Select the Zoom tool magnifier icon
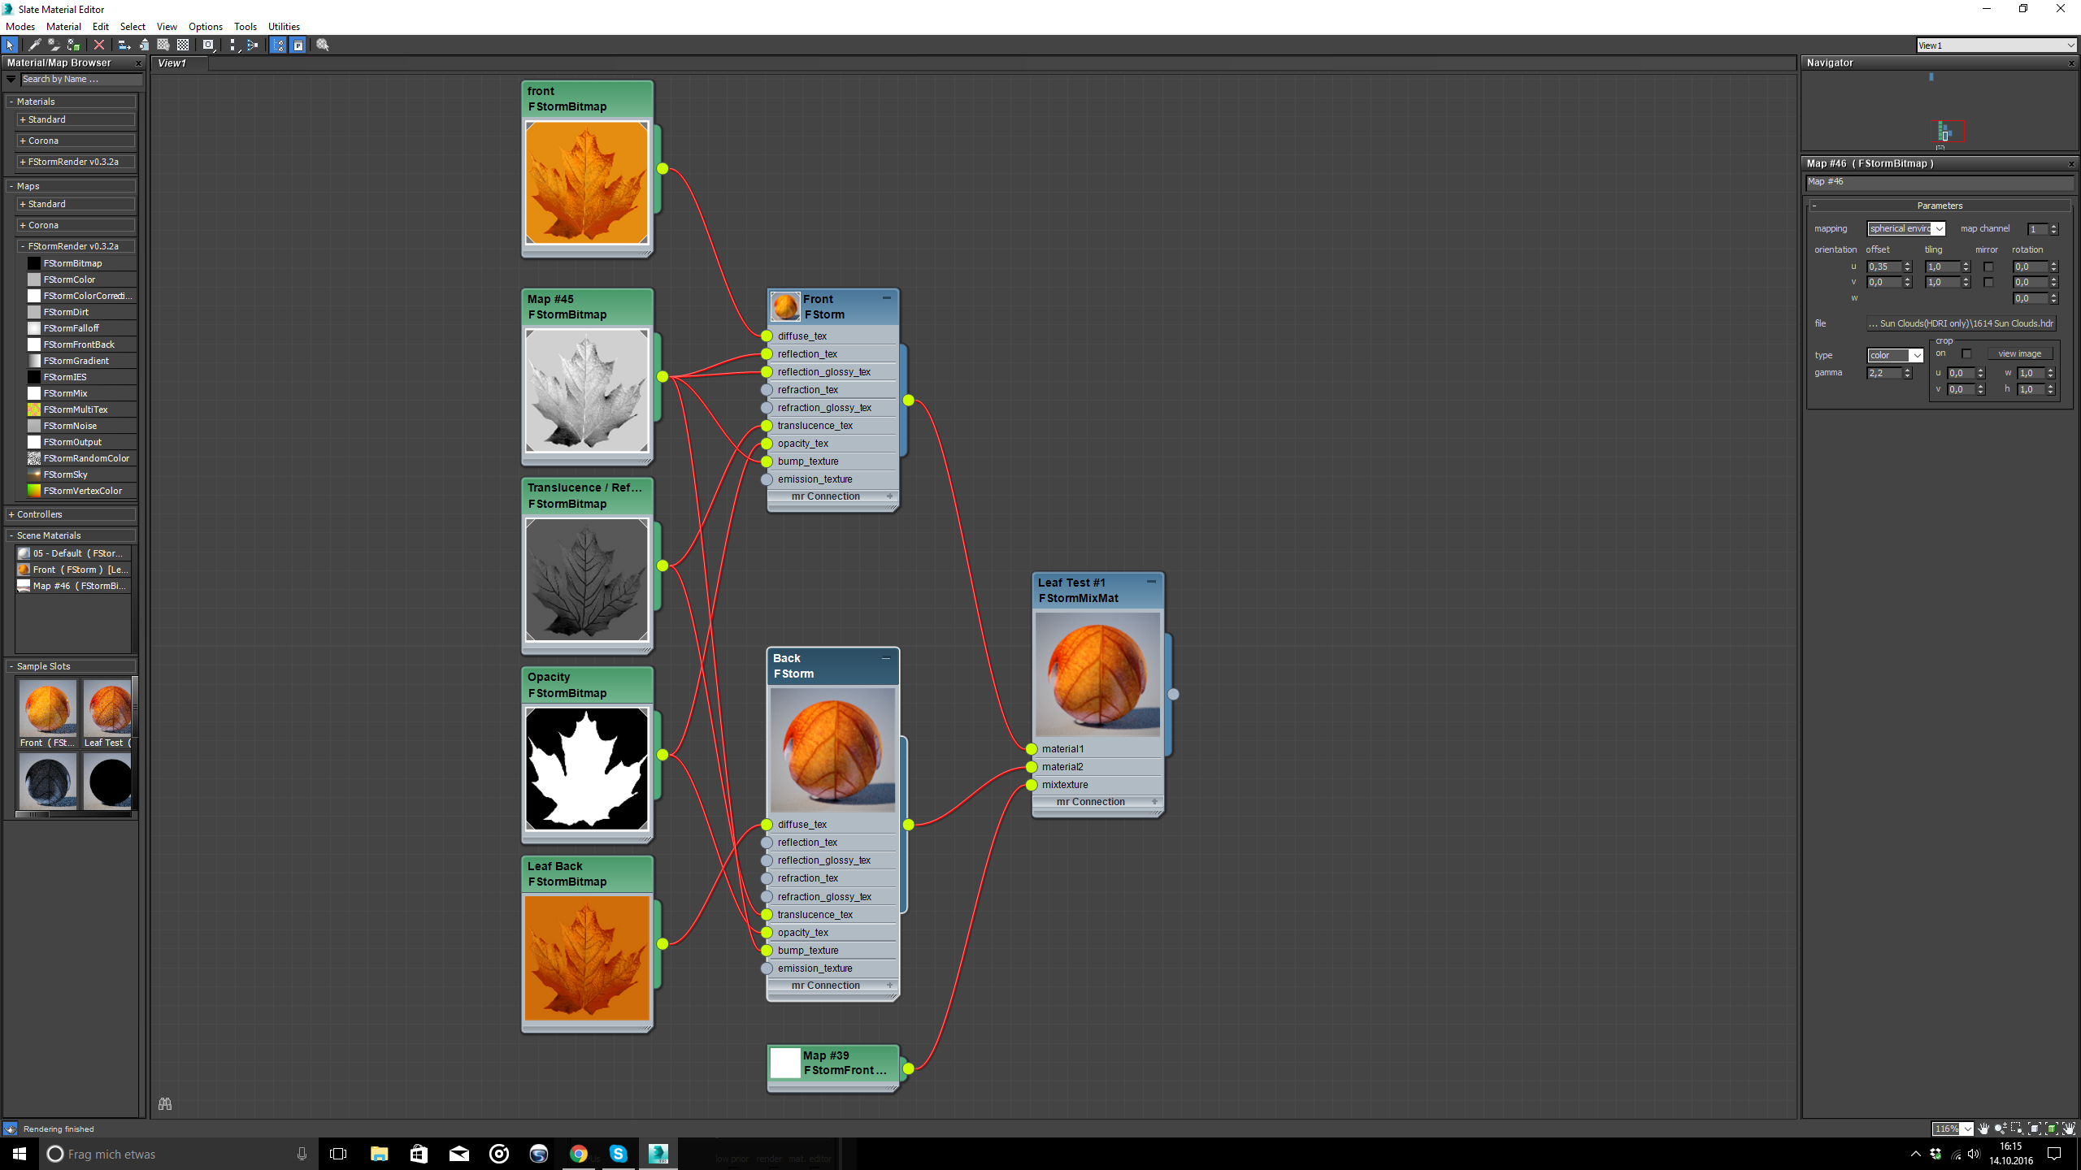The width and height of the screenshot is (2081, 1170). [2001, 1129]
